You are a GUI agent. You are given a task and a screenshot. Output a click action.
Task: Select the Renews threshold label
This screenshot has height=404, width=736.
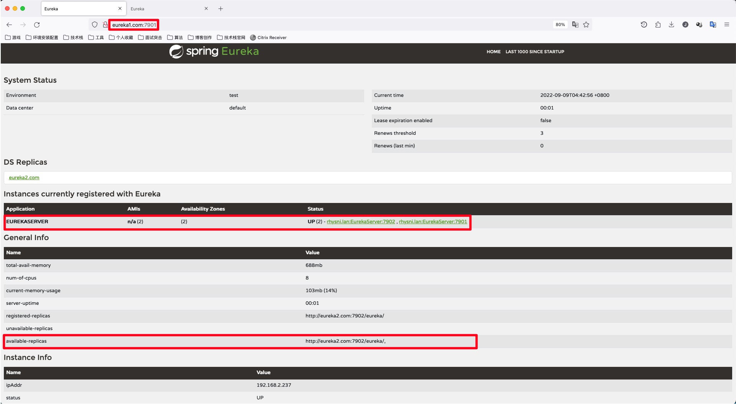pyautogui.click(x=395, y=133)
